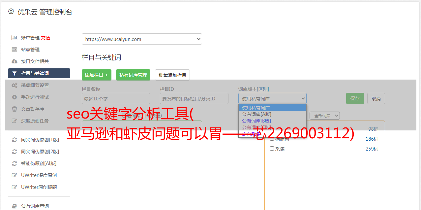Click the 栏目ID input field
Viewport: 421px width, 210px height.
tap(194, 98)
